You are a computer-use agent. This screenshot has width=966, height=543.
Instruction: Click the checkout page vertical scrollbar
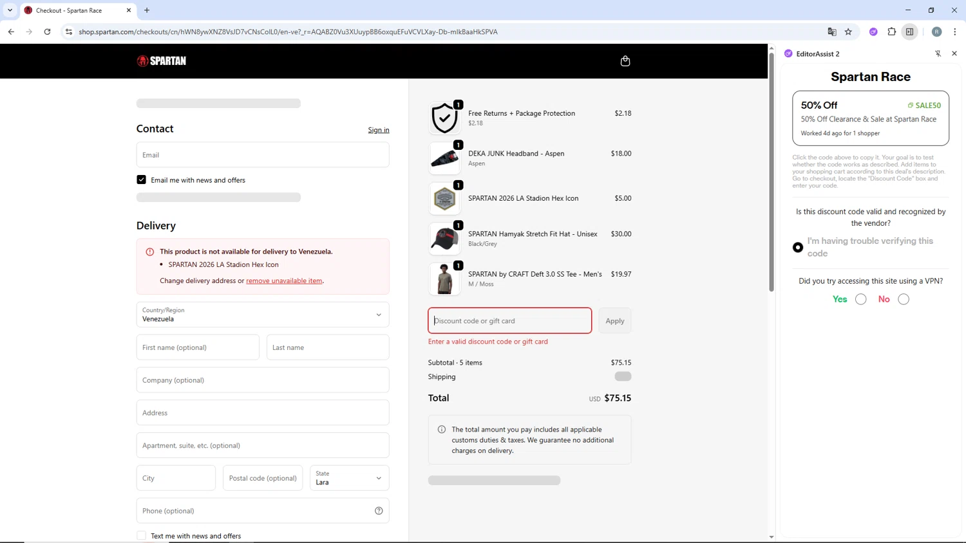[x=772, y=172]
